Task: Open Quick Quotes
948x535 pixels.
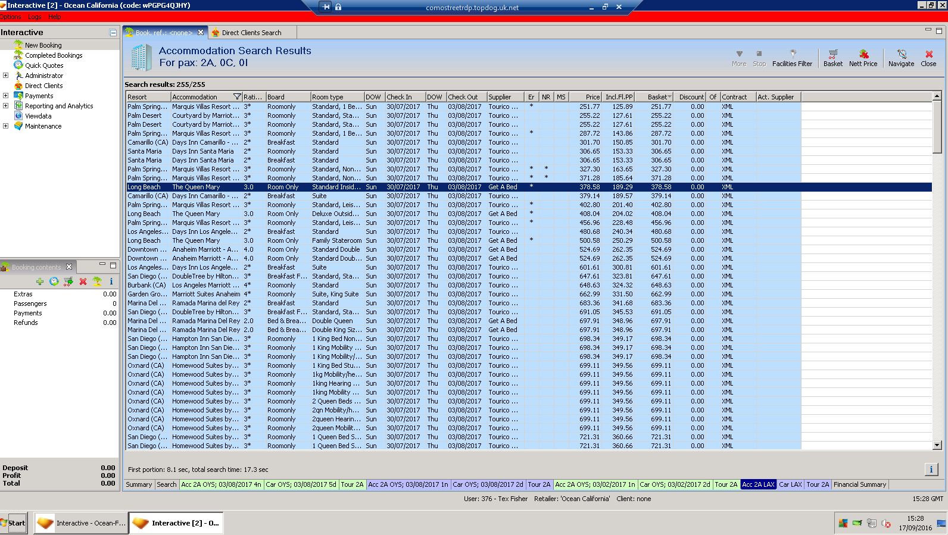Action: point(44,65)
